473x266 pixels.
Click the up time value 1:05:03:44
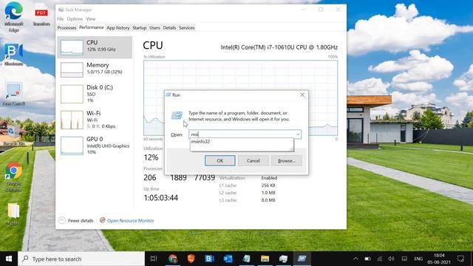tap(161, 198)
